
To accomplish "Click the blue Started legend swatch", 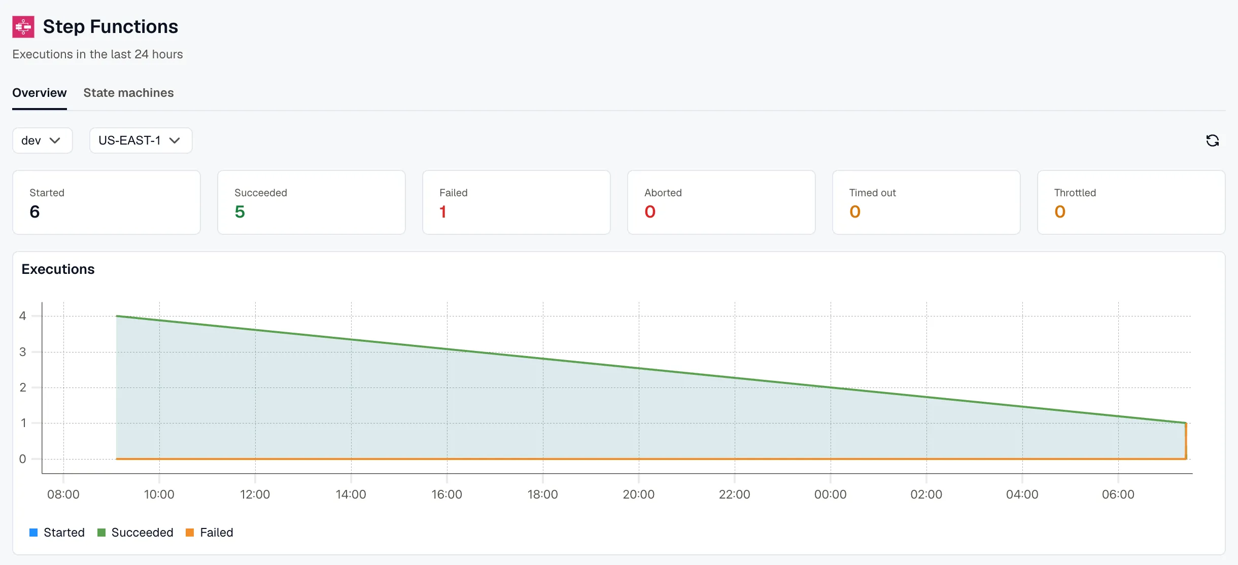I will pos(33,533).
